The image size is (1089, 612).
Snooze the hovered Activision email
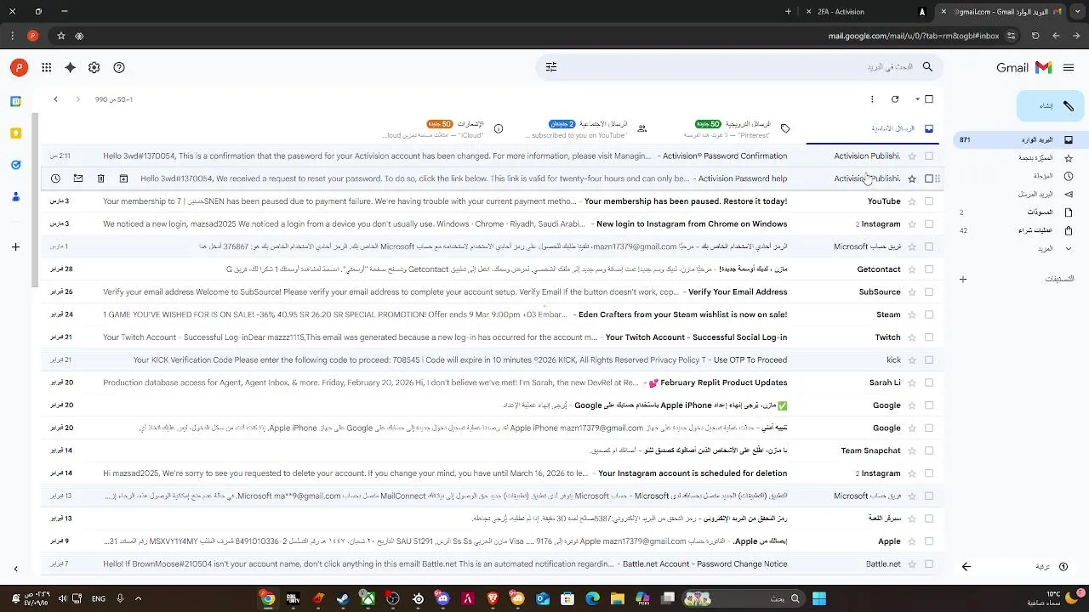click(55, 178)
